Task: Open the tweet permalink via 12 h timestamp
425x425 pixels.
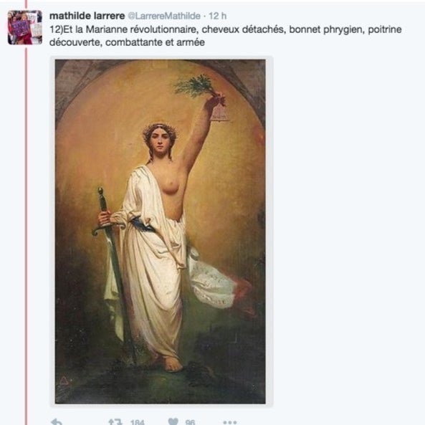Action: [217, 16]
